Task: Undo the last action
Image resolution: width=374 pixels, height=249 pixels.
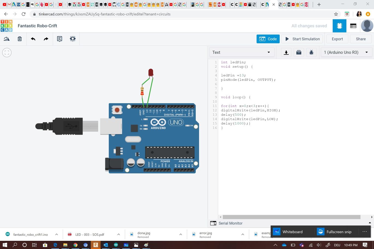Action: [33, 39]
